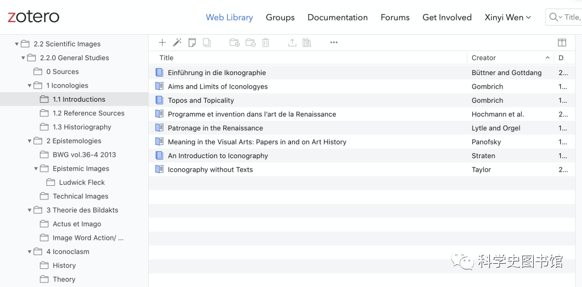
Task: Sort items by Creator column
Action: click(484, 58)
